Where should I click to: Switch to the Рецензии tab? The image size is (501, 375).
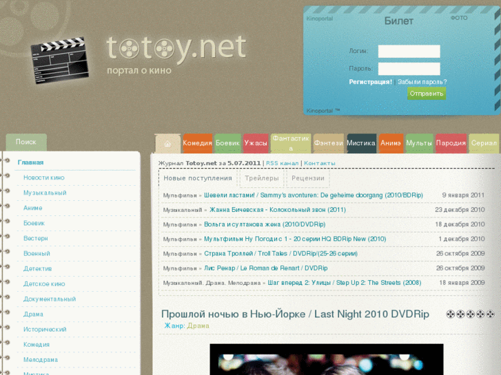(x=308, y=178)
